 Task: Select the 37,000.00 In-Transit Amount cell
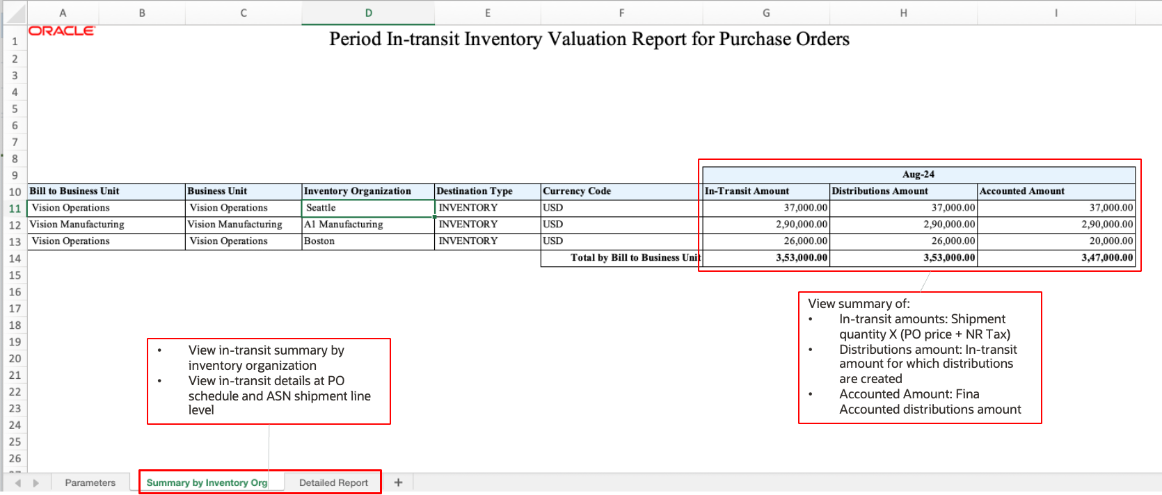point(766,208)
